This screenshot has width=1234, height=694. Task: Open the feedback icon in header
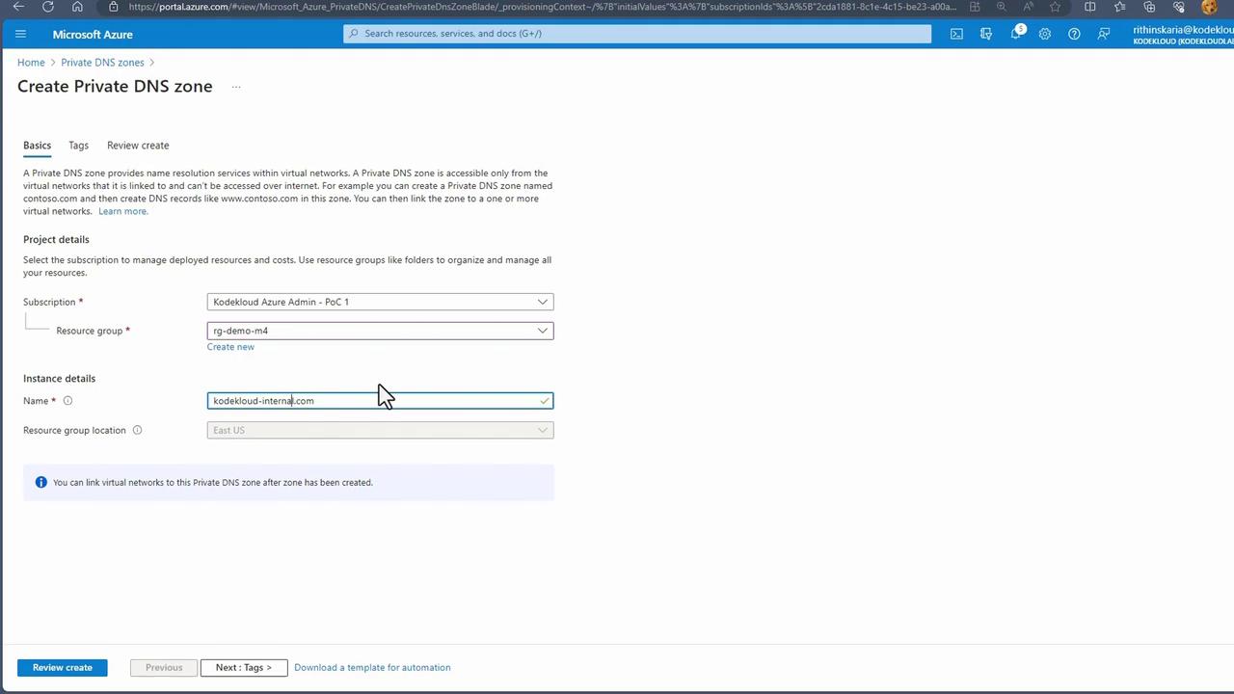pos(1104,34)
